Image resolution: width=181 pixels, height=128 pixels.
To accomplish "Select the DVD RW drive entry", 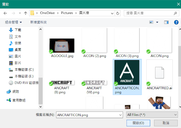I will [23, 83].
